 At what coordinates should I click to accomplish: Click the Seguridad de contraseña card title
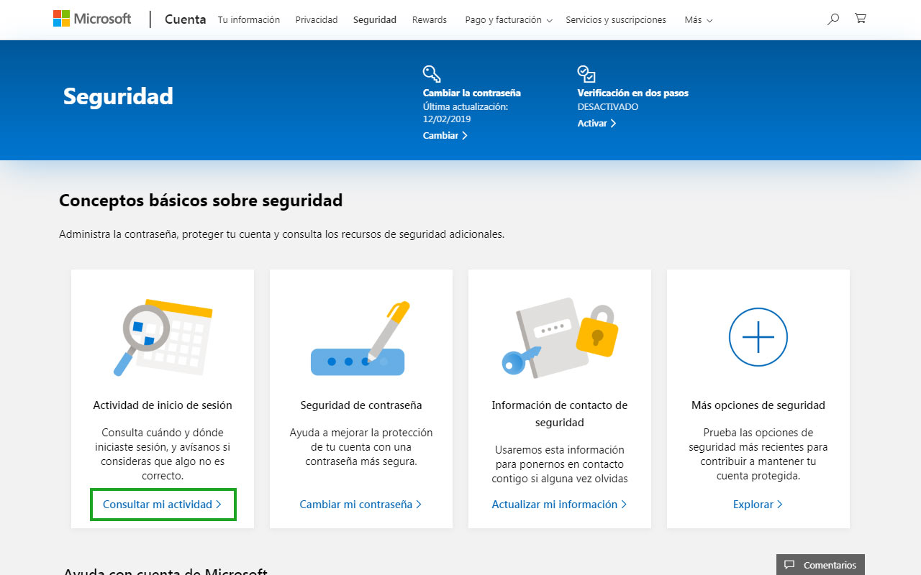pyautogui.click(x=361, y=405)
